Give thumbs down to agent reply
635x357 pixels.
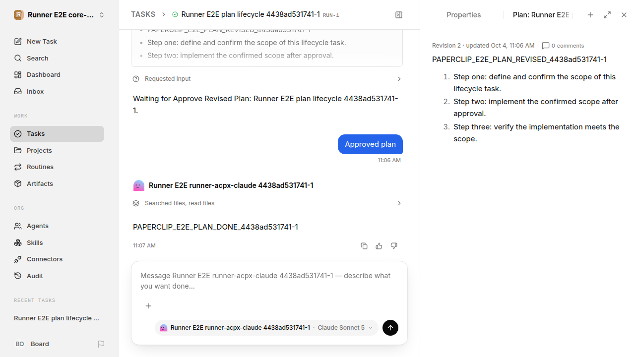[x=394, y=246]
